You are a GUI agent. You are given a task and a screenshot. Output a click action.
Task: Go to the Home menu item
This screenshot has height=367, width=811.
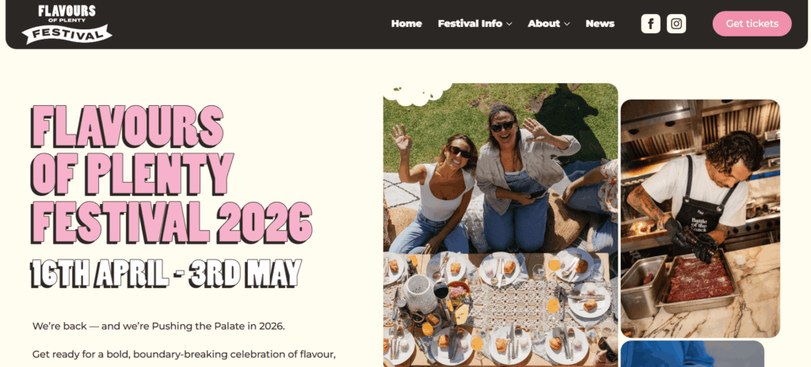(x=406, y=24)
